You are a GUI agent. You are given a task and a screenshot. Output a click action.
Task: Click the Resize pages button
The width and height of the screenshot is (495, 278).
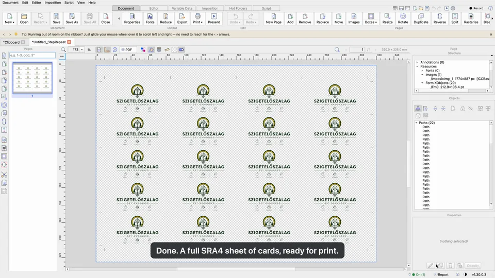tap(387, 19)
